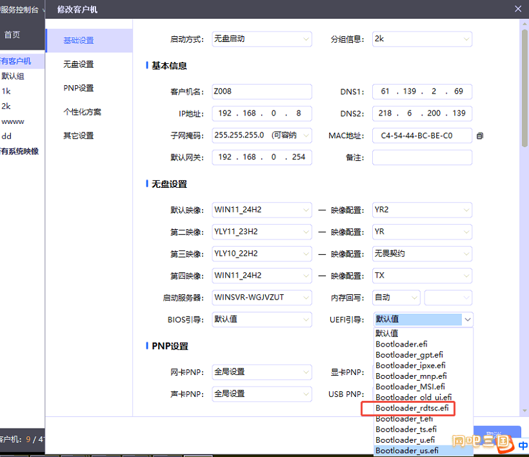
Task: Open 无畏契约 映像配置 dropdown
Action: pos(422,254)
